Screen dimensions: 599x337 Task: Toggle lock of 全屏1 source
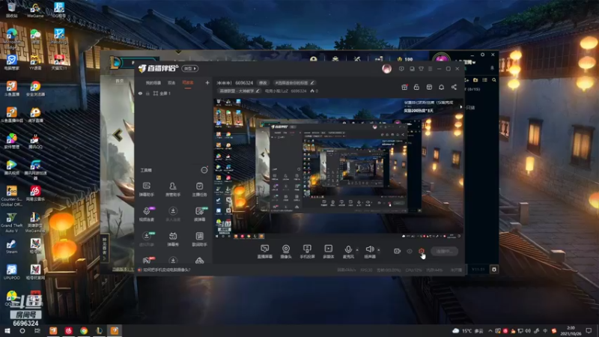point(148,93)
